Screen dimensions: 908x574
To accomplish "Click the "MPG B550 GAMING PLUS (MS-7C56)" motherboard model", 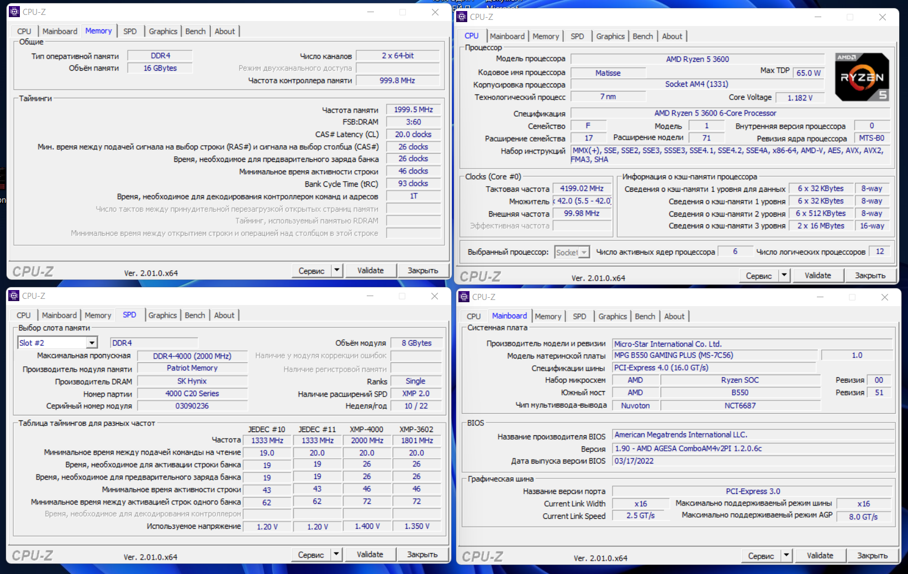I will tap(715, 356).
